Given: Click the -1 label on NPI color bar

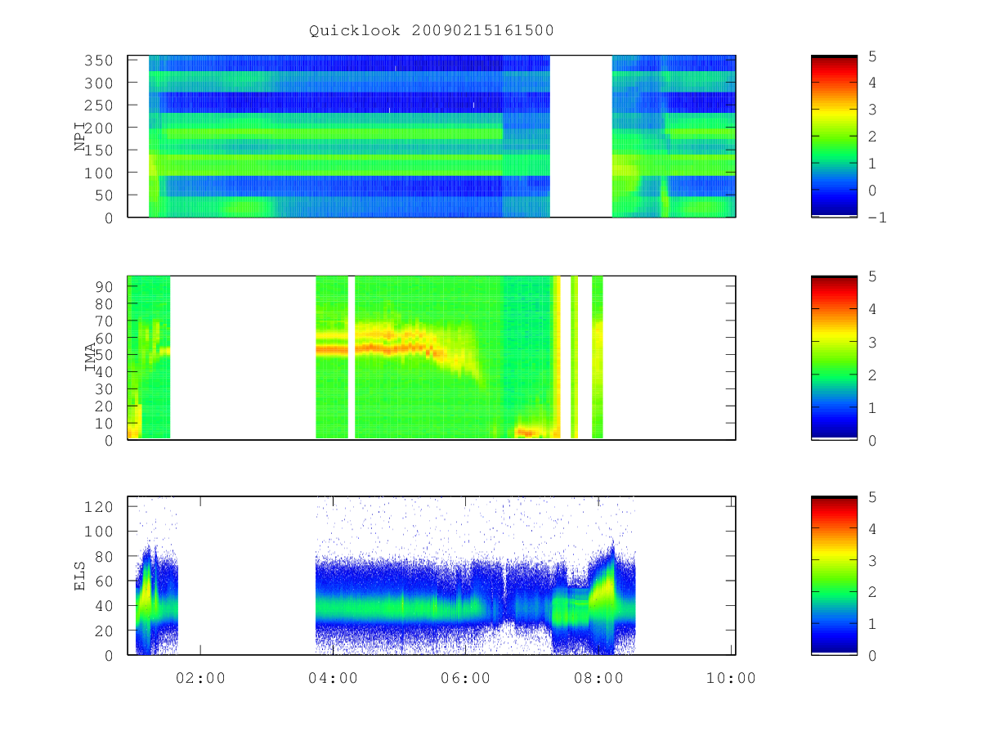Looking at the screenshot, I should coord(879,218).
